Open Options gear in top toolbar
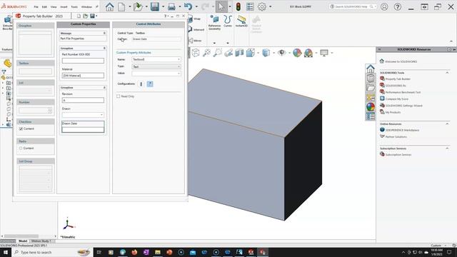 pyautogui.click(x=262, y=6)
